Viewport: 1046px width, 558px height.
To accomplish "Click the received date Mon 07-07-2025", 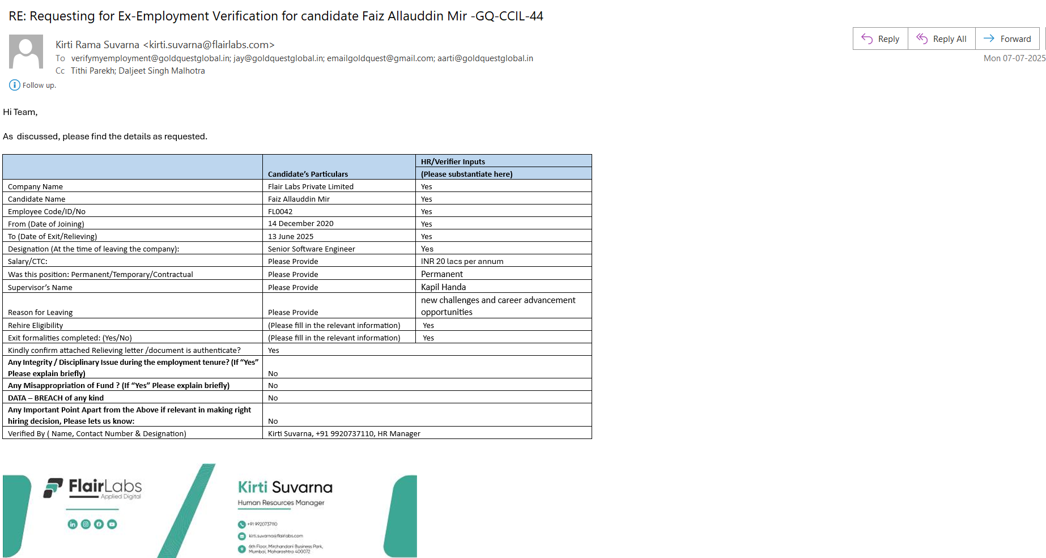I will [x=1015, y=58].
